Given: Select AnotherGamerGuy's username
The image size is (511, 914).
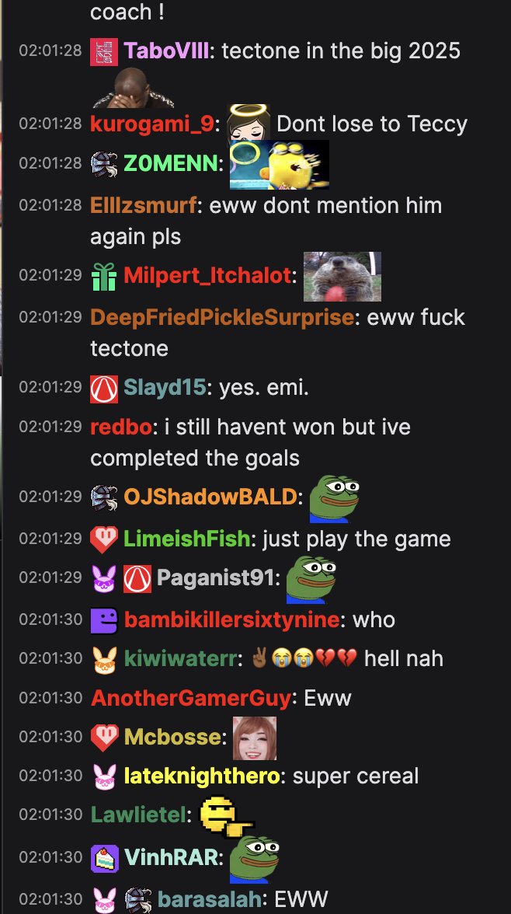Looking at the screenshot, I should (x=190, y=698).
